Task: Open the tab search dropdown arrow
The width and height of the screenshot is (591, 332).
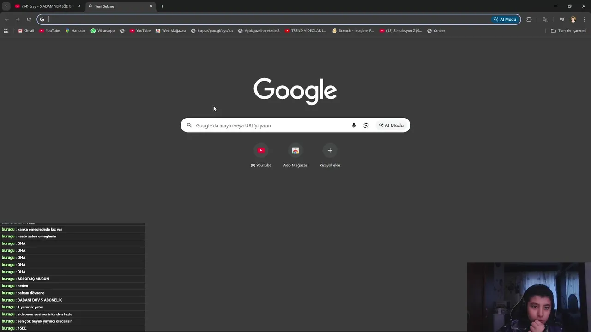Action: 6,6
